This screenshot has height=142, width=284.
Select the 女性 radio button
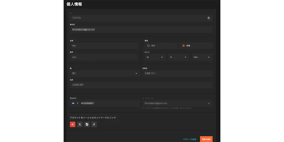tap(183, 46)
